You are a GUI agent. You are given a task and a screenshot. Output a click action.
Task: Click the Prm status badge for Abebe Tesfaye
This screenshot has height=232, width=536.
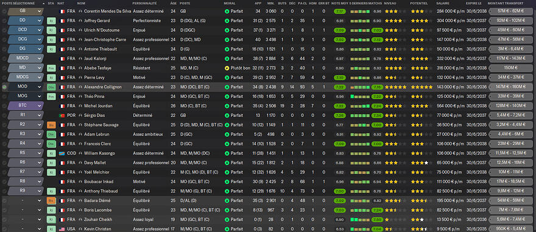[51, 68]
